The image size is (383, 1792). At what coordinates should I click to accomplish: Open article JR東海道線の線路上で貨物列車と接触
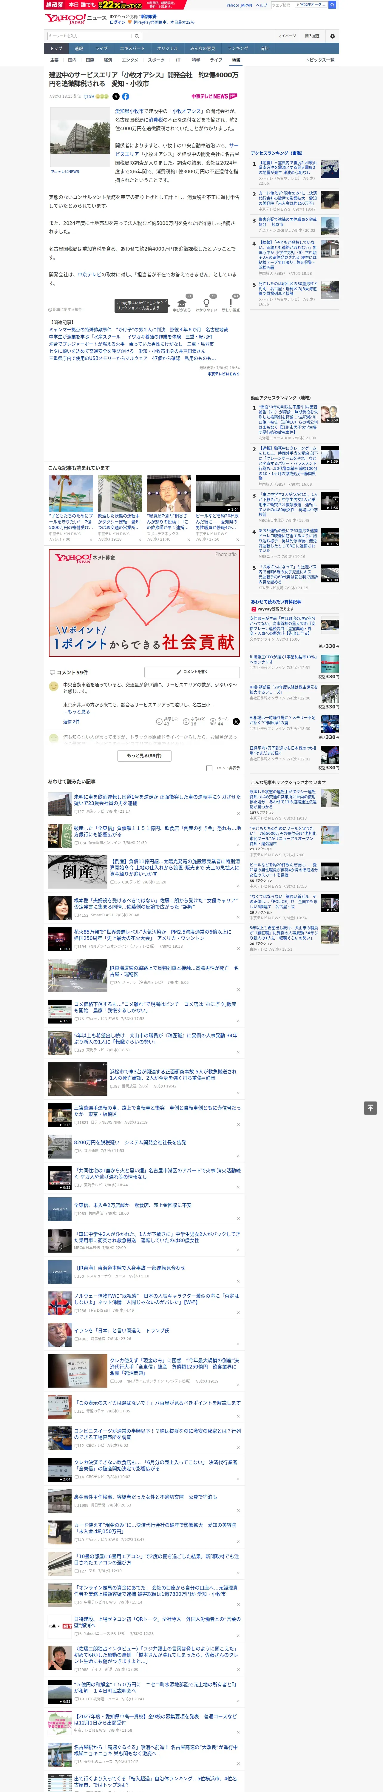[x=174, y=971]
